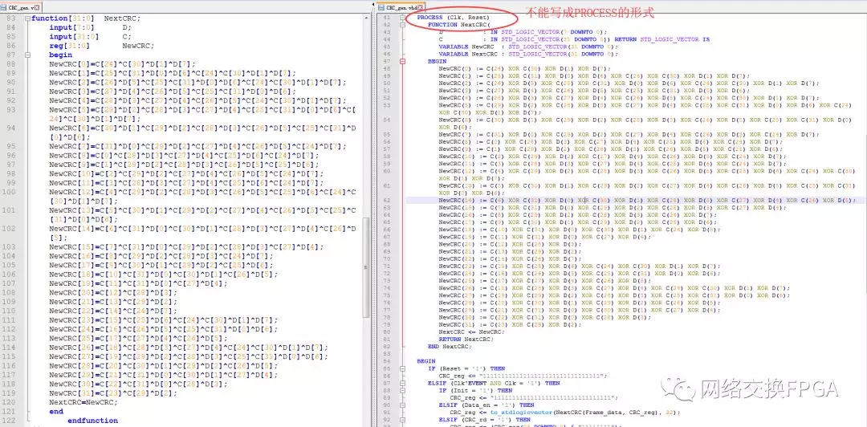The width and height of the screenshot is (867, 427).
Task: Click the left pane scroll-up arrow
Action: pos(367,18)
